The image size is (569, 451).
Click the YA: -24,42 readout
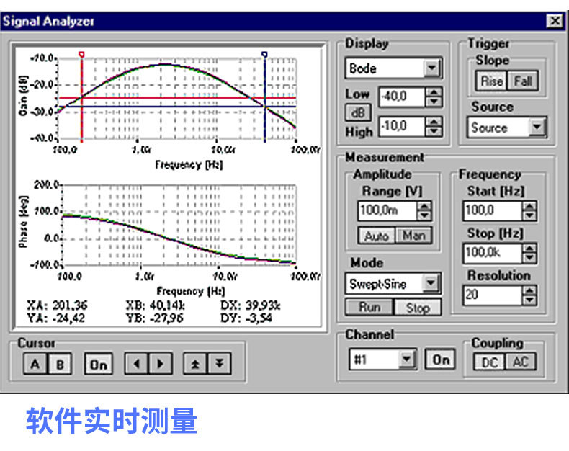56,318
